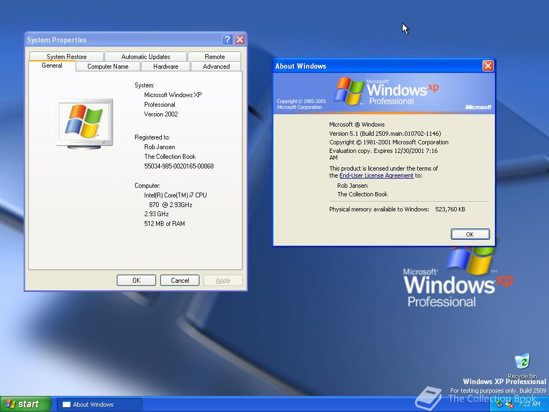
Task: Click "Rob Jansen" in System Properties
Action: [159, 147]
